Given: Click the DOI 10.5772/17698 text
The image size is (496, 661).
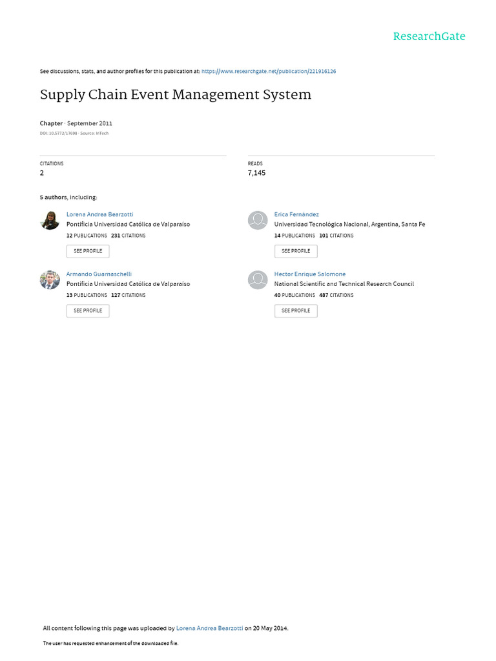Looking at the screenshot, I should (59, 133).
